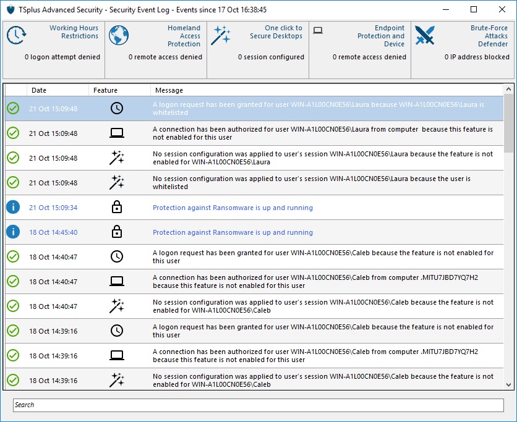The width and height of the screenshot is (517, 422).
Task: Open the Brute-Force Attacks Defender tile label
Action: click(x=489, y=36)
